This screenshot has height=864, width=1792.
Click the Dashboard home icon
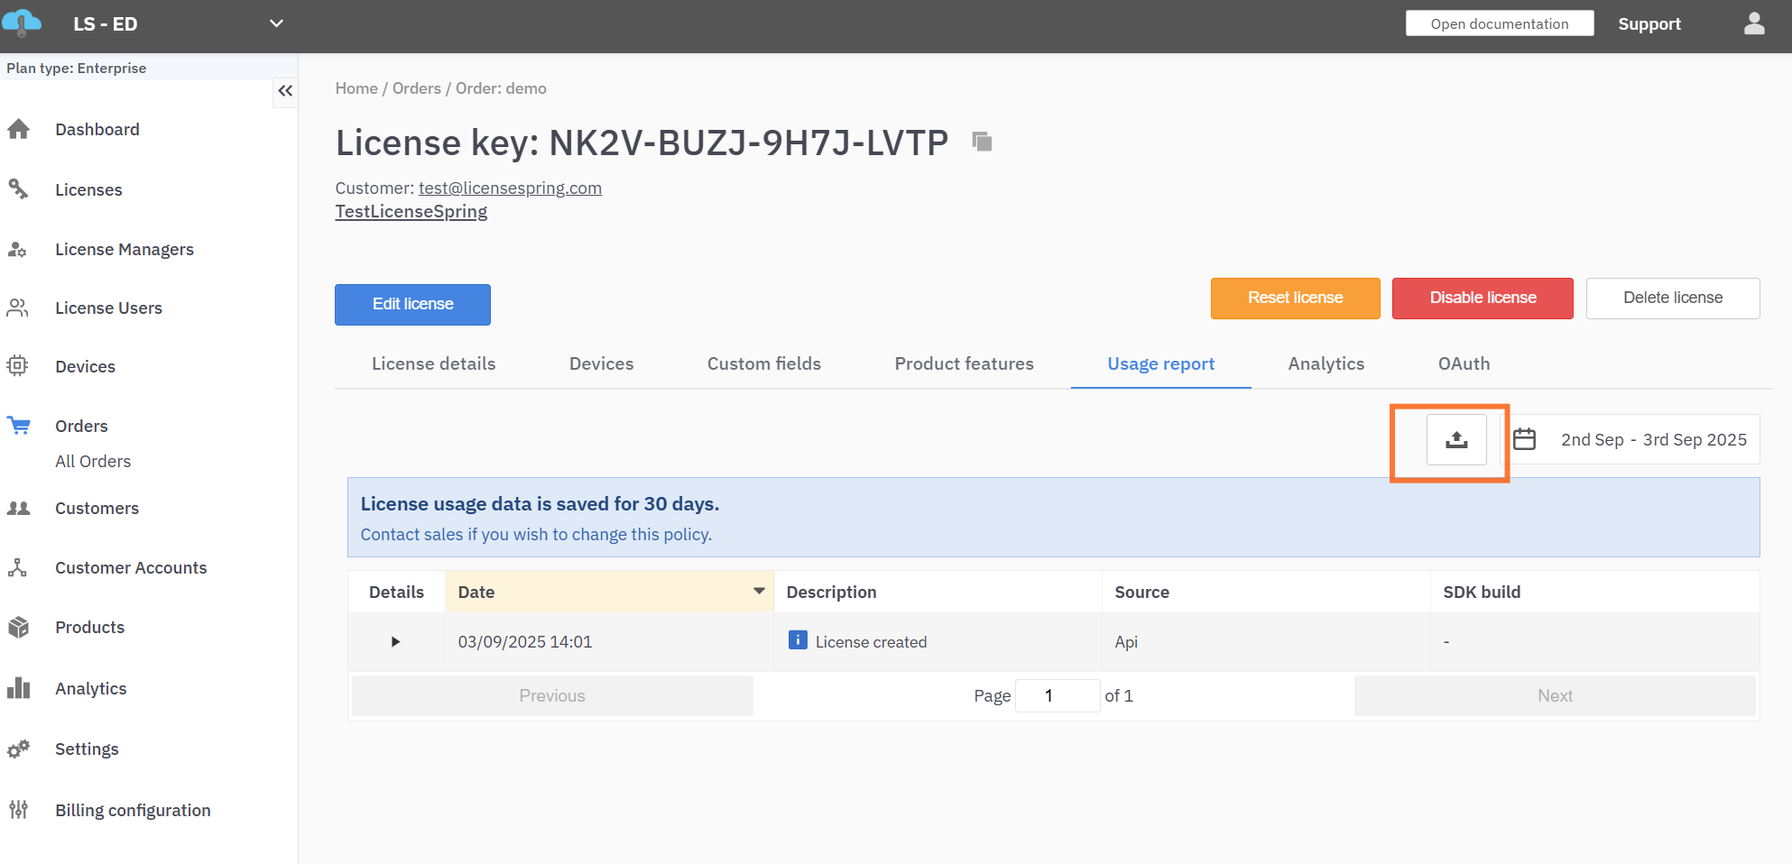click(19, 130)
